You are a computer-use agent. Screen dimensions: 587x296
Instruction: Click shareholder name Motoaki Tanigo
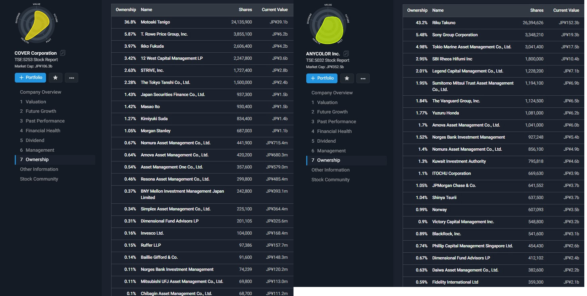155,22
